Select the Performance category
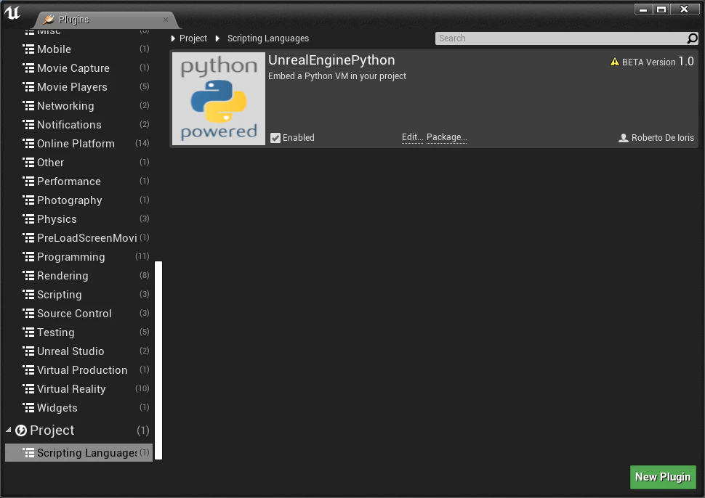Viewport: 705px width, 498px height. (x=78, y=181)
